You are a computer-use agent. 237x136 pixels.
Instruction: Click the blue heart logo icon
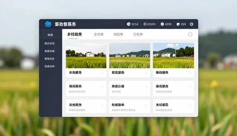(x=48, y=24)
